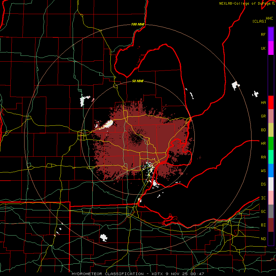Click the WS blue legend swatch

pyautogui.click(x=271, y=171)
